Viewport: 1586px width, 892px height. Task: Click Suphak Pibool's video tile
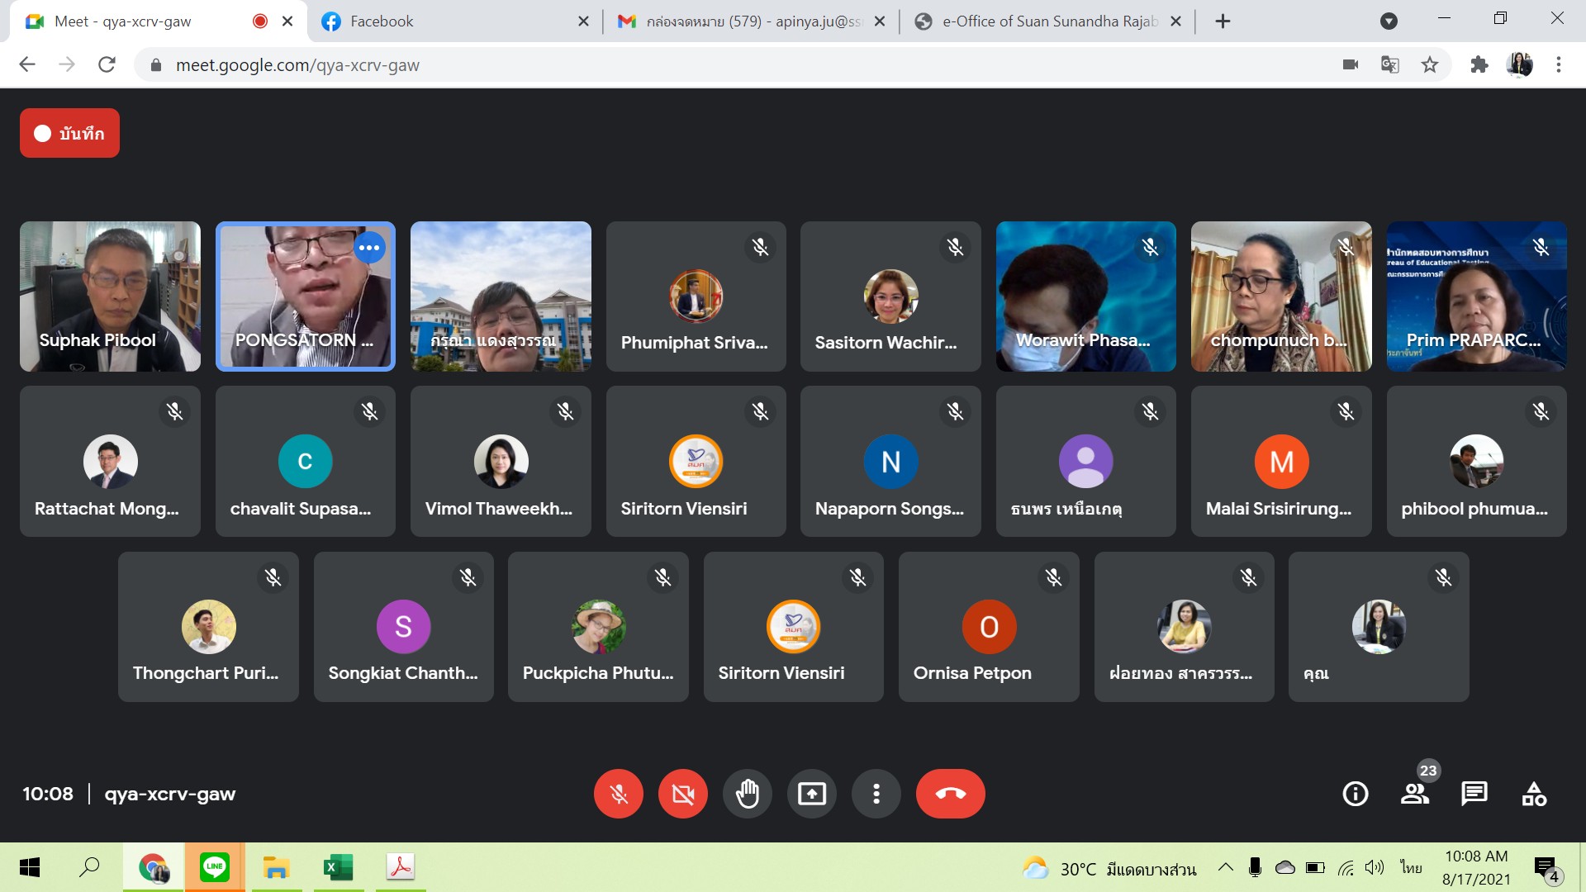[x=110, y=296]
